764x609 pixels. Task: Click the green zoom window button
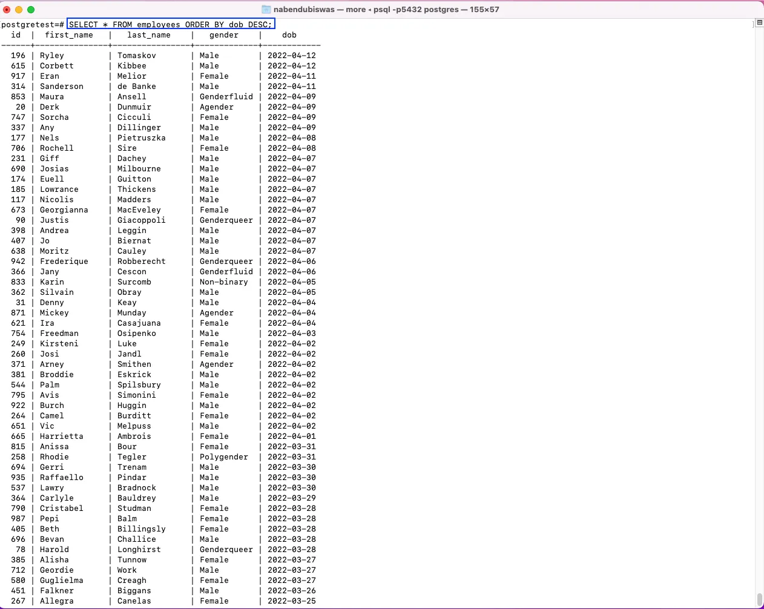point(31,9)
